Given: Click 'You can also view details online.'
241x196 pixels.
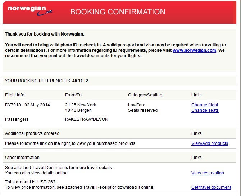Looking at the screenshot, I should 37,173.
